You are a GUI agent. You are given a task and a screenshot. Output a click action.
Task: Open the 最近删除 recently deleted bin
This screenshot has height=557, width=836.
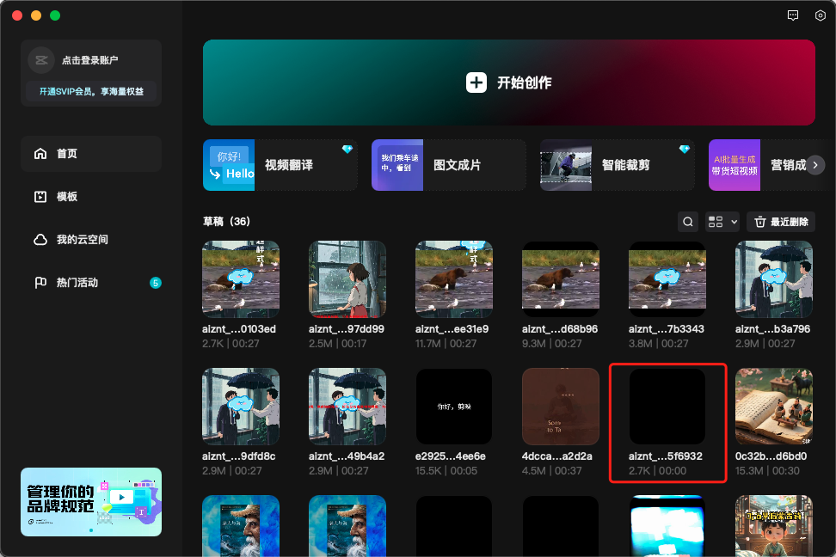pyautogui.click(x=780, y=221)
